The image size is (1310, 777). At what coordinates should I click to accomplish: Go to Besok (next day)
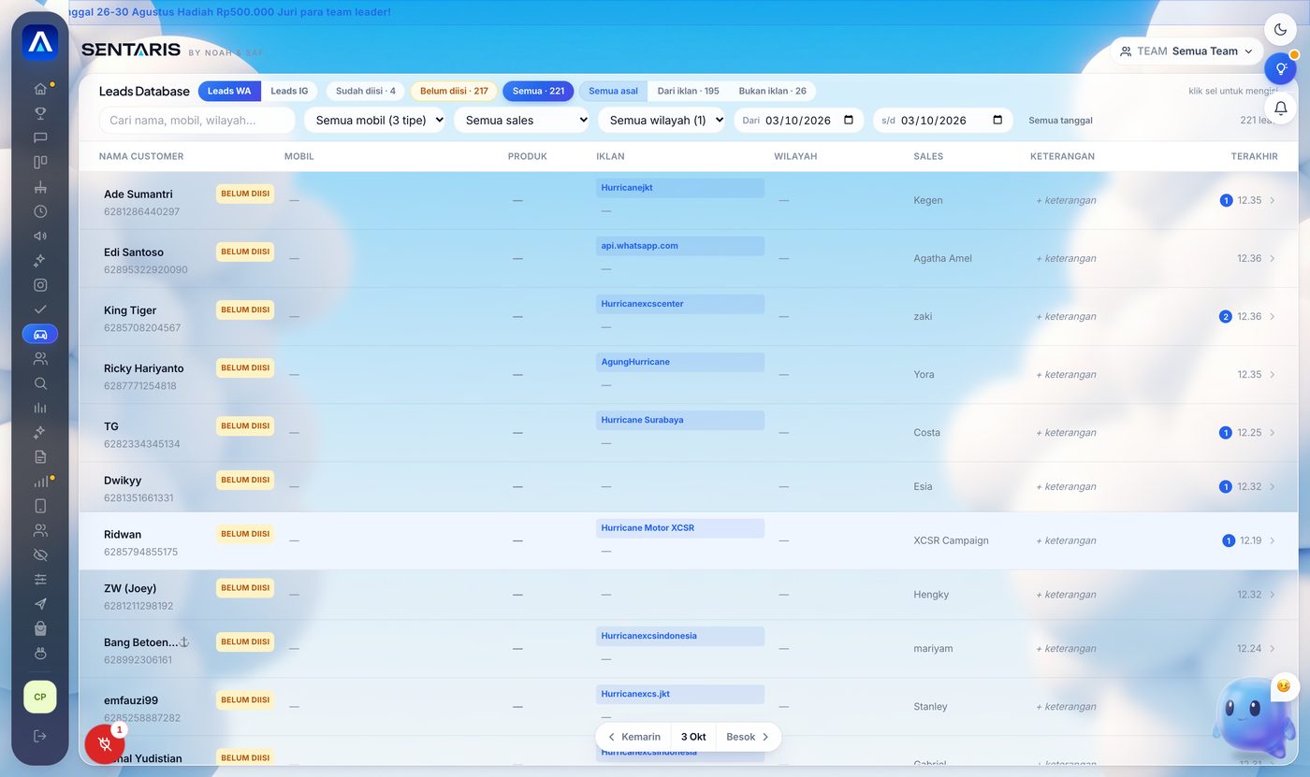[749, 737]
